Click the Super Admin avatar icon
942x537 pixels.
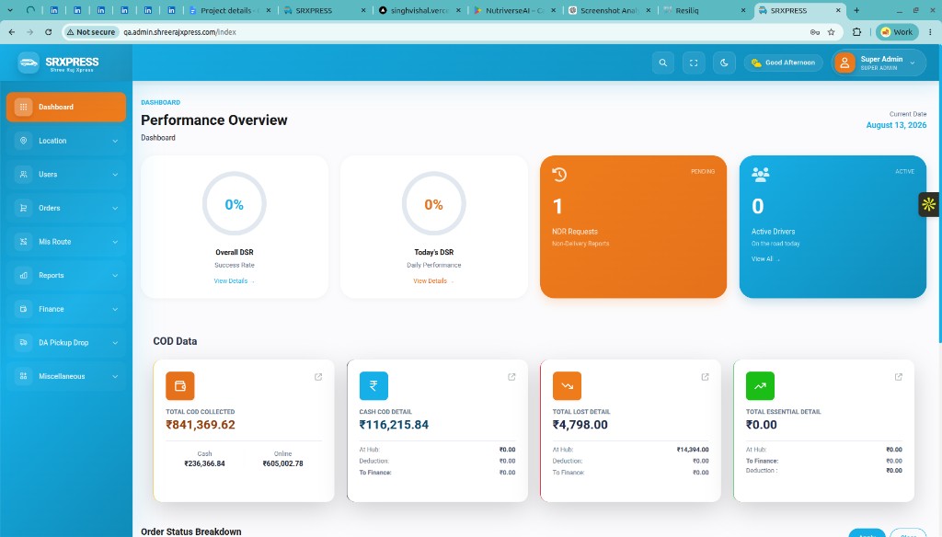tap(844, 63)
